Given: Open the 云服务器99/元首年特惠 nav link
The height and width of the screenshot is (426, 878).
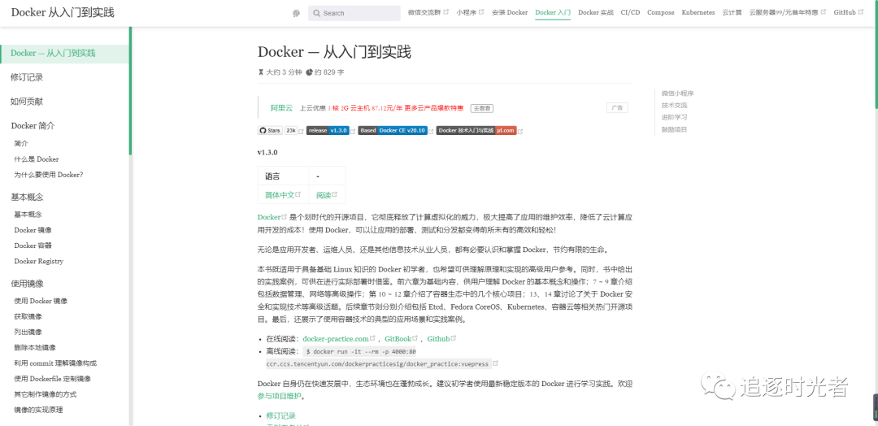Looking at the screenshot, I should [x=784, y=12].
